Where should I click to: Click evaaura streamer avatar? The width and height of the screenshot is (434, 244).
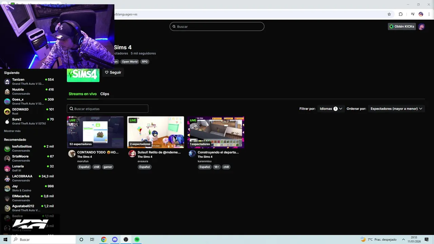point(132,154)
